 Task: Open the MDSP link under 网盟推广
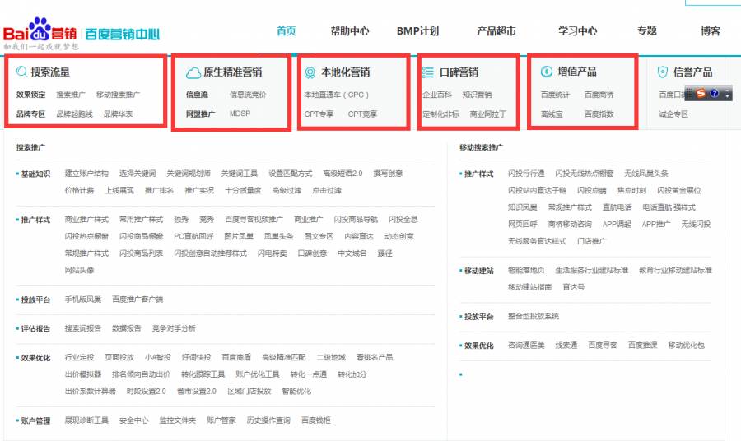[x=240, y=114]
